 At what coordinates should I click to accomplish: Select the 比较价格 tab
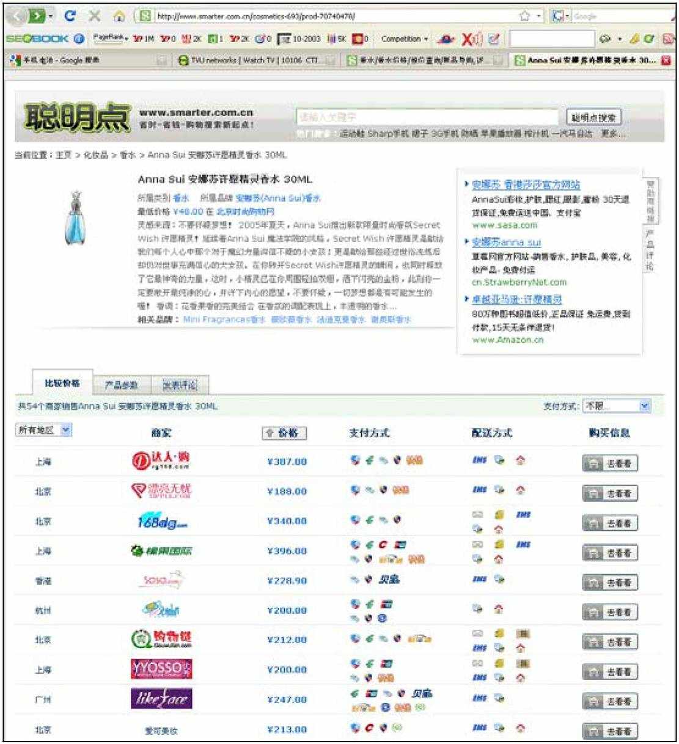(x=62, y=383)
